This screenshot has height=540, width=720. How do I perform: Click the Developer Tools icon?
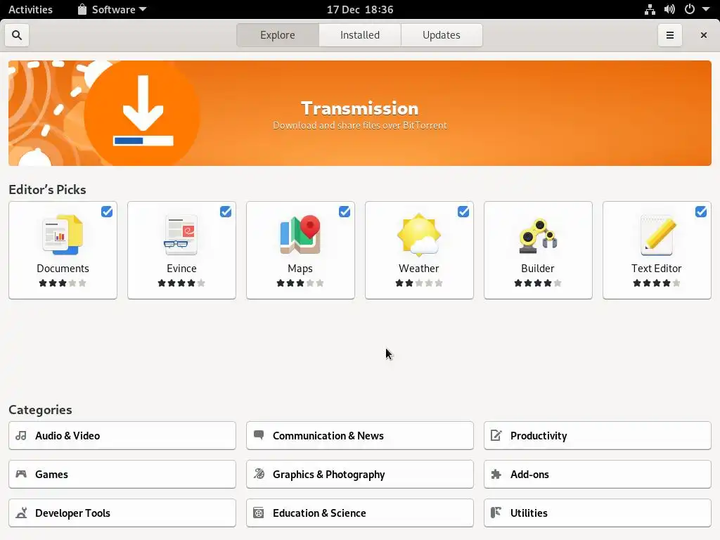pyautogui.click(x=21, y=513)
